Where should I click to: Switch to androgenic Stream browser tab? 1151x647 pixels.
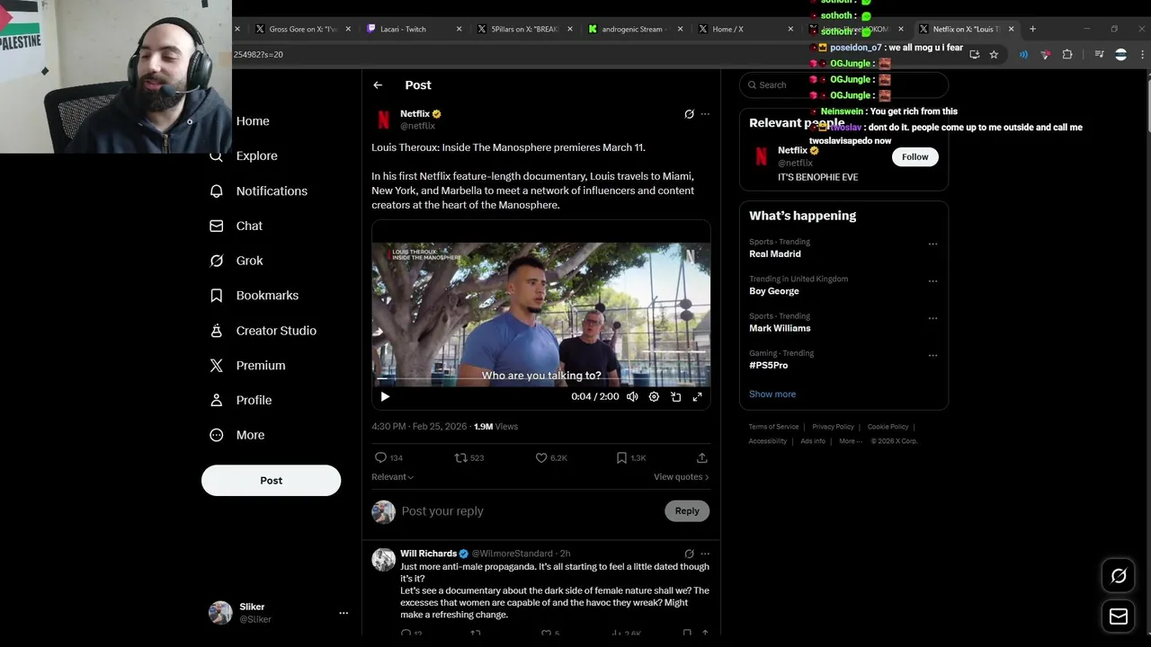635,29
